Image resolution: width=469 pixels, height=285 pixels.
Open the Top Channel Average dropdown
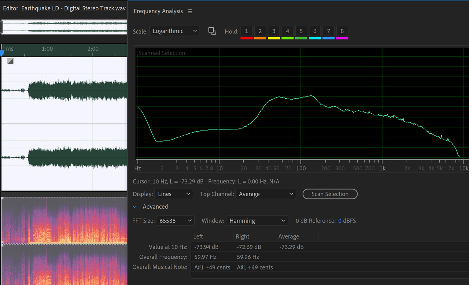click(266, 194)
